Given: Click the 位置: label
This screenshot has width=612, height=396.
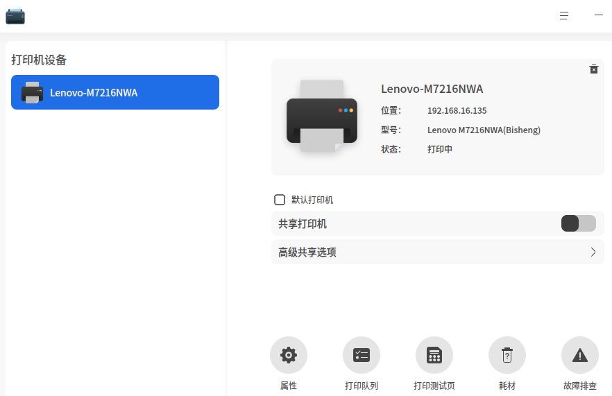Looking at the screenshot, I should pos(391,110).
